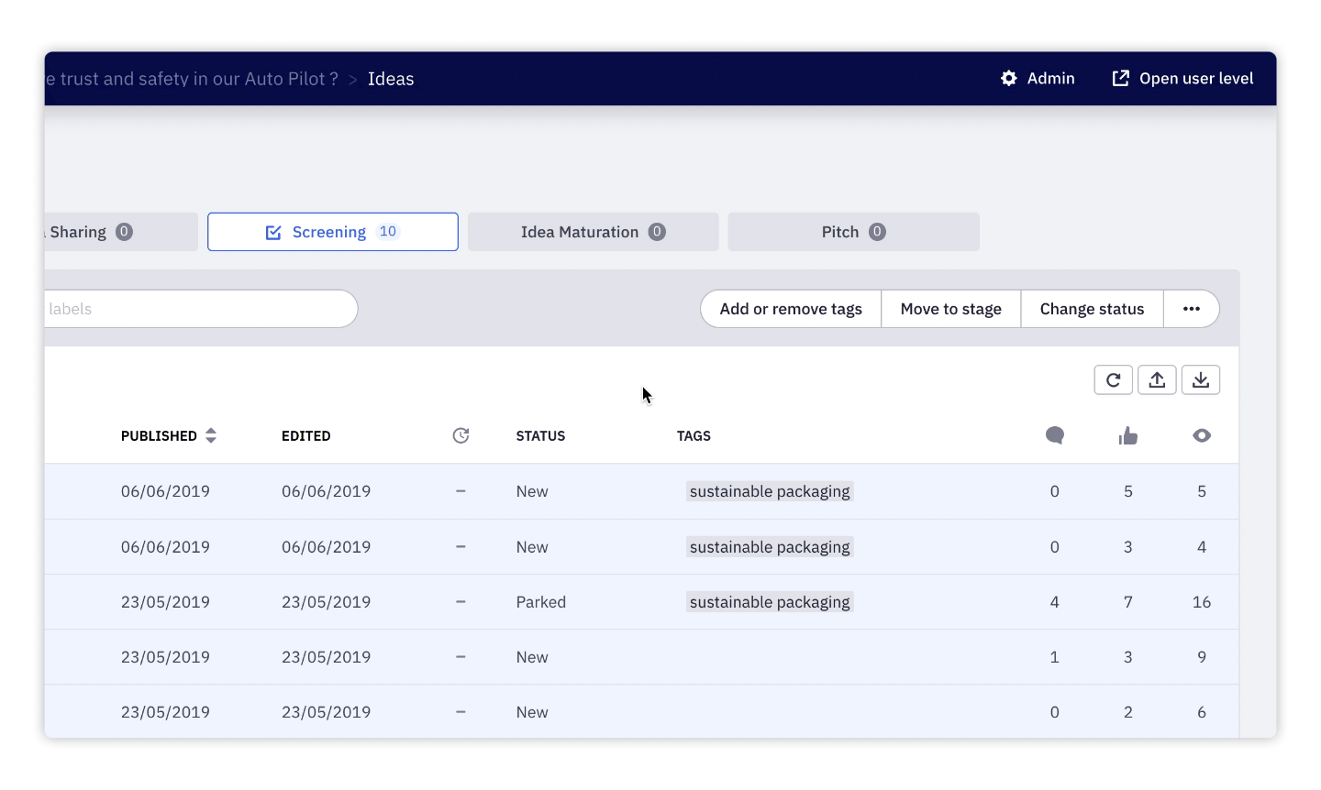Click the Admin gear icon
Image resolution: width=1321 pixels, height=790 pixels.
[x=1009, y=79]
